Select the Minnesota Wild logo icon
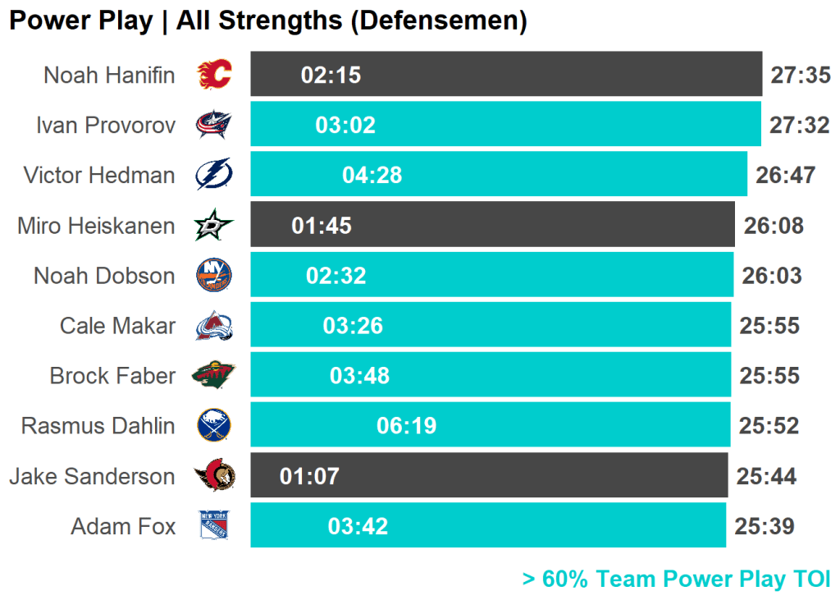 pos(214,376)
